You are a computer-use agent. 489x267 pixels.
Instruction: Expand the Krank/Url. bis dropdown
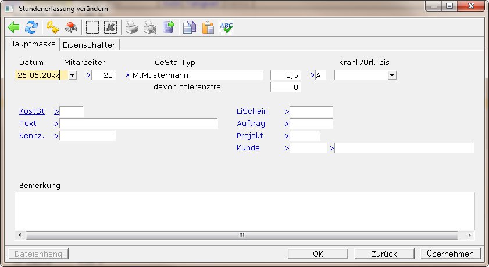tap(392, 75)
